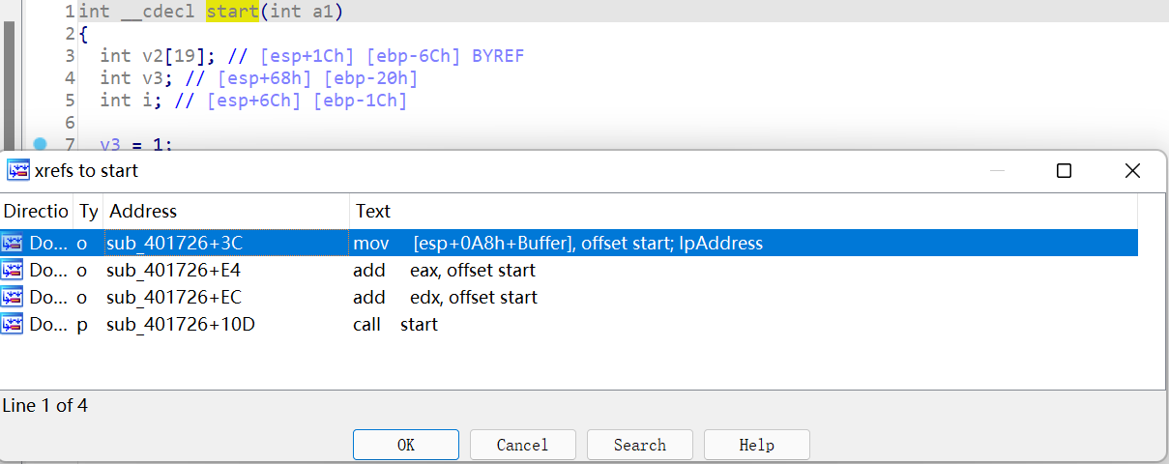The height and width of the screenshot is (464, 1169).
Task: Click the Help button
Action: (757, 445)
